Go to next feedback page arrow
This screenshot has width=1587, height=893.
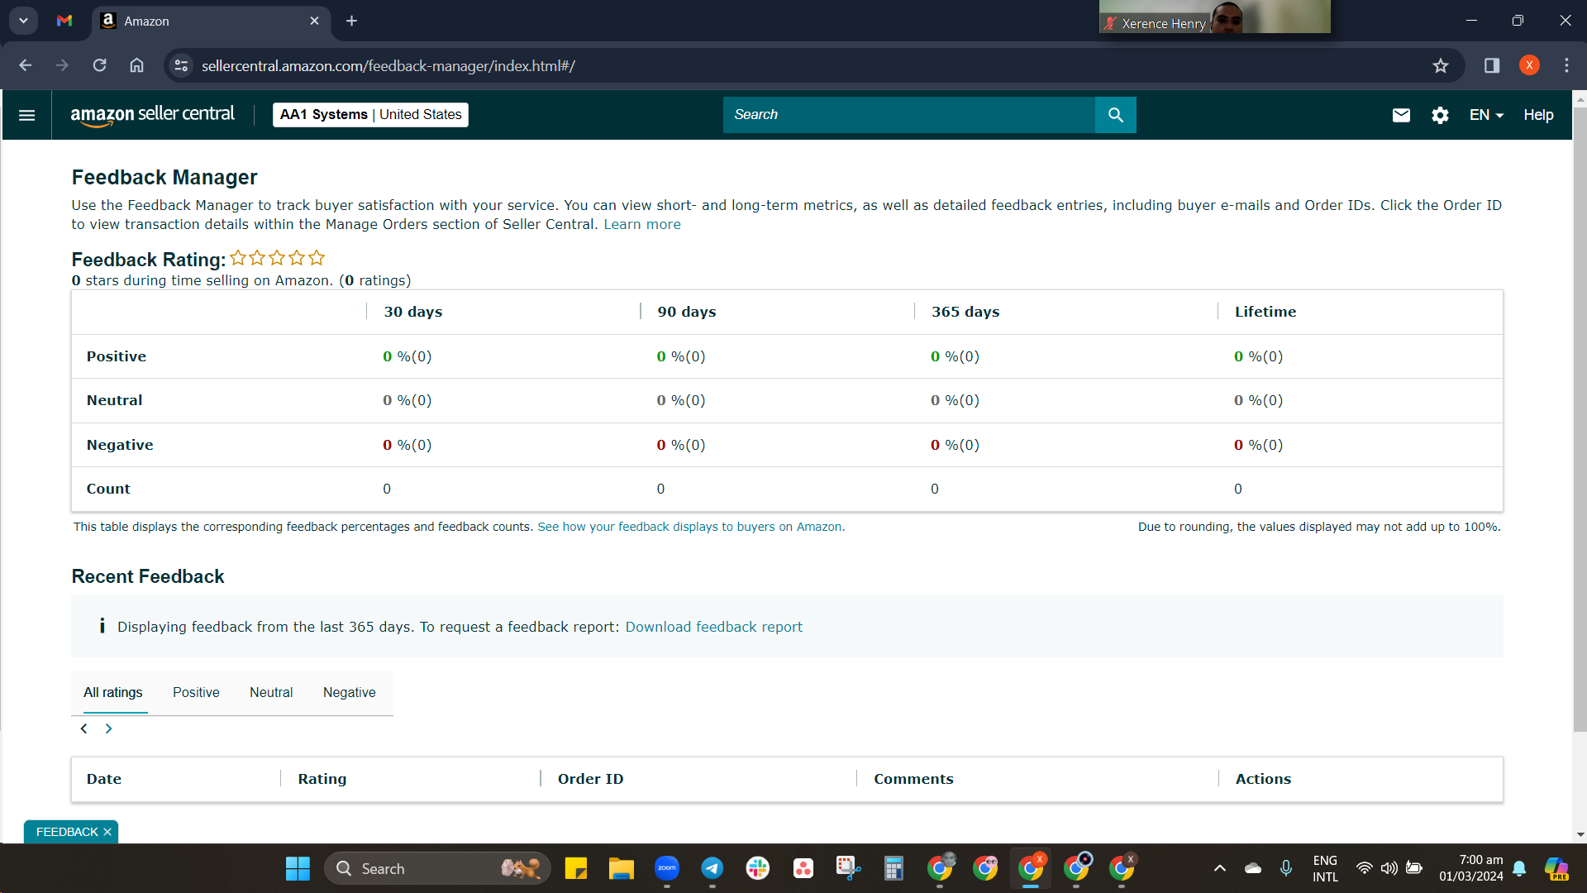pos(108,728)
